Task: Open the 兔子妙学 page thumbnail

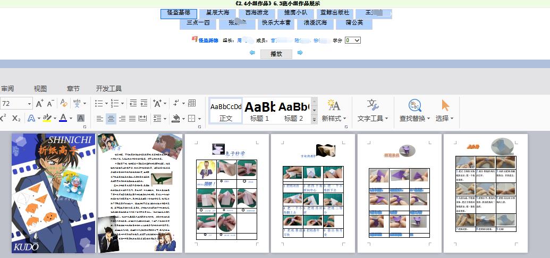Action: pos(226,193)
